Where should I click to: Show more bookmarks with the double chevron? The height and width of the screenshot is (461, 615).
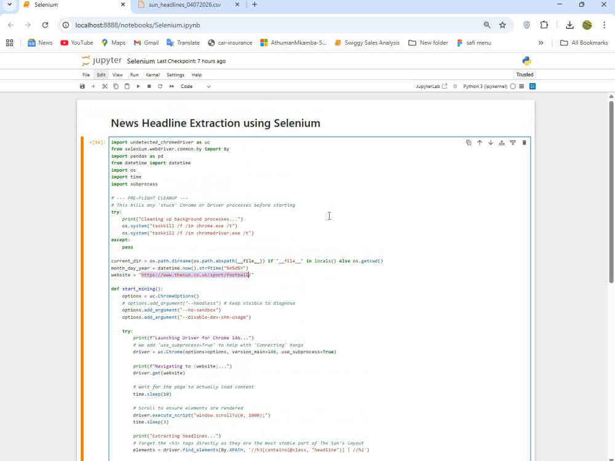[x=541, y=43]
